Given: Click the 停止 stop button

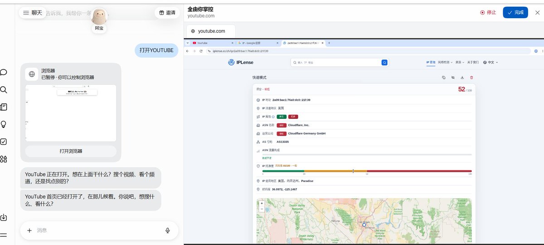Looking at the screenshot, I should tap(488, 12).
